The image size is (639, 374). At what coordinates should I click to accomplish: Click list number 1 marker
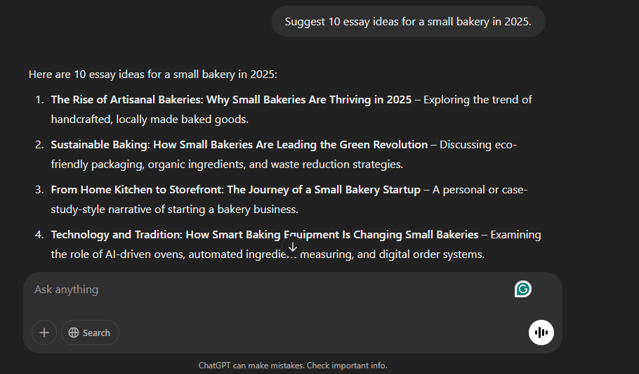(x=39, y=100)
